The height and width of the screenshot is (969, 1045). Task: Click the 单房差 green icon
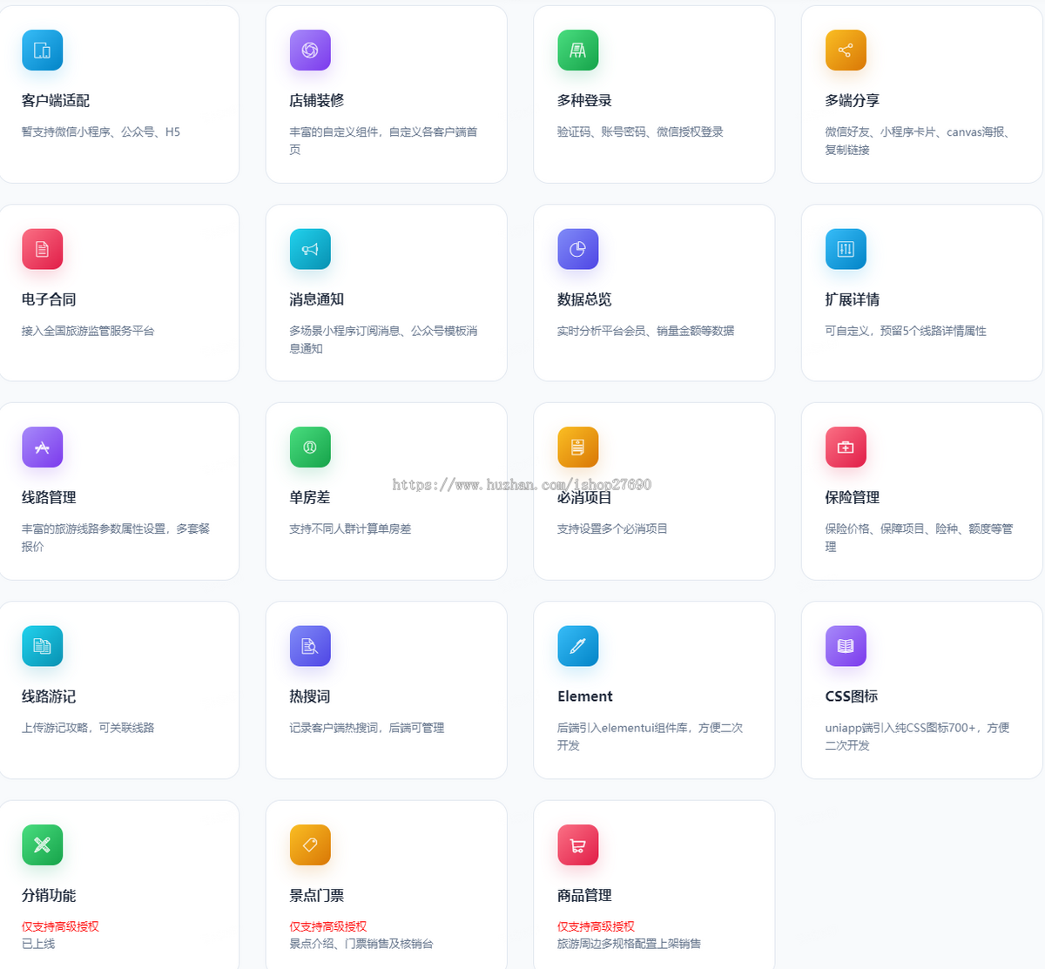(x=310, y=447)
